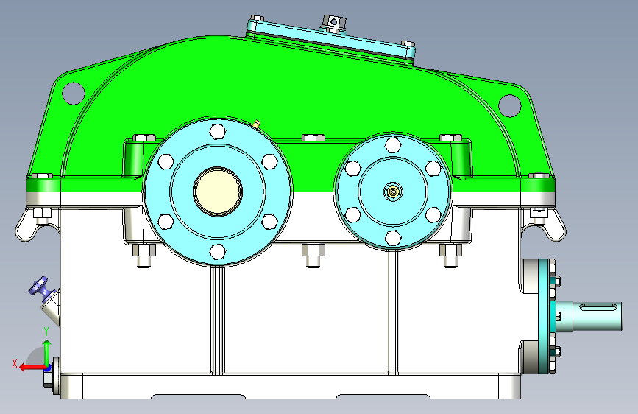Click the cream shaft end in large cover
Screen dimensions: 638x414
[218, 192]
